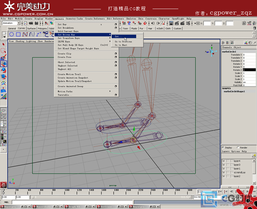Toggle visibility of layer1
The height and width of the screenshot is (209, 257).
[224, 168]
